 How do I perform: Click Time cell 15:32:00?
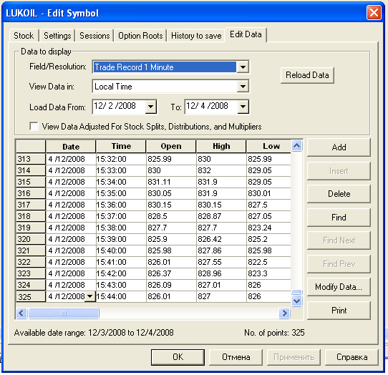[121, 159]
